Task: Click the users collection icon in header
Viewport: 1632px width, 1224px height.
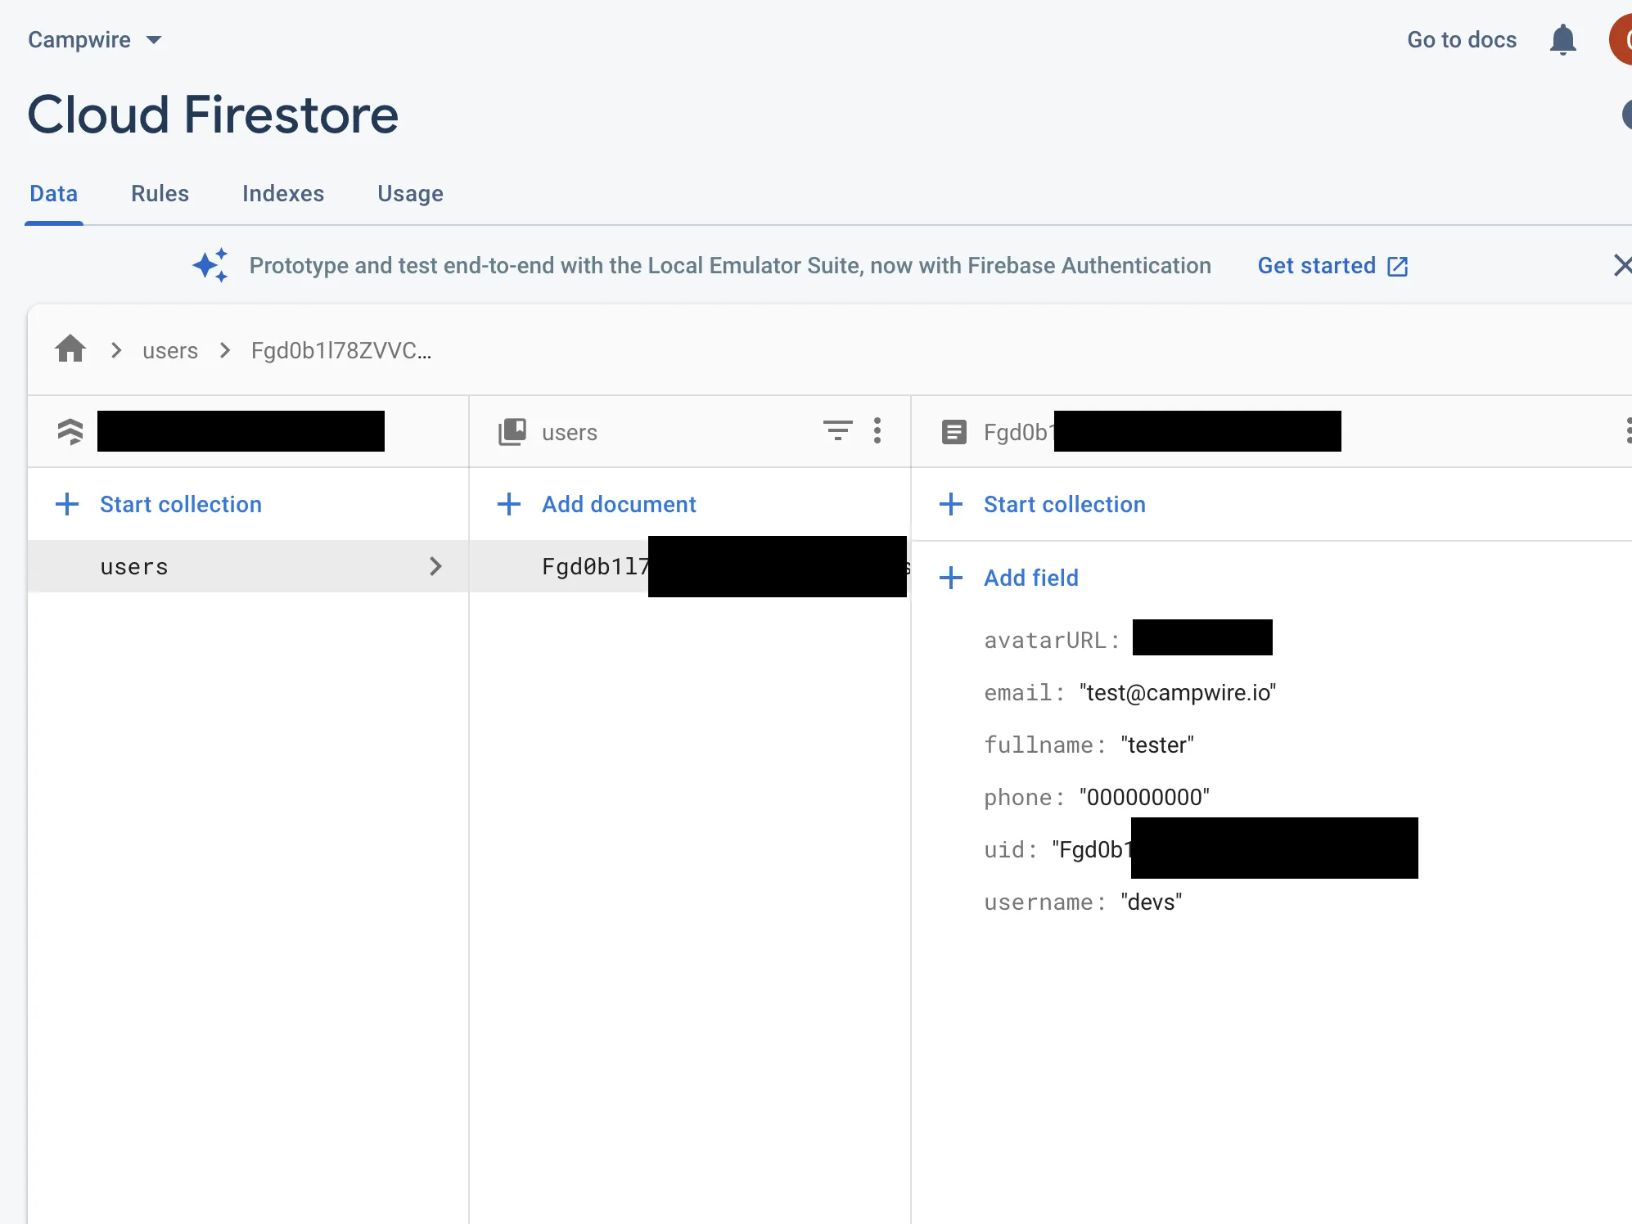Action: pos(512,431)
